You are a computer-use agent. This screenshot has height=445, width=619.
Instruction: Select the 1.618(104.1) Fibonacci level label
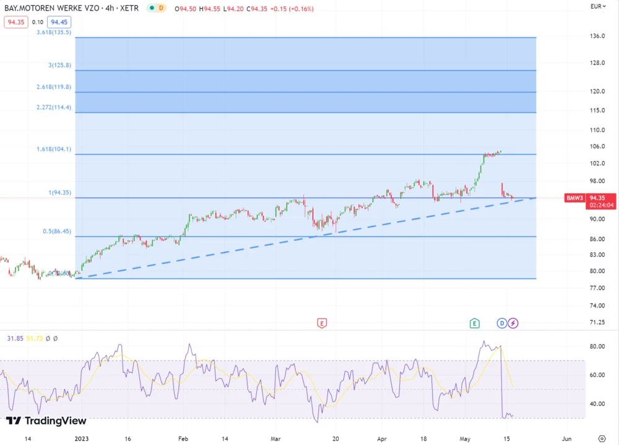click(54, 149)
